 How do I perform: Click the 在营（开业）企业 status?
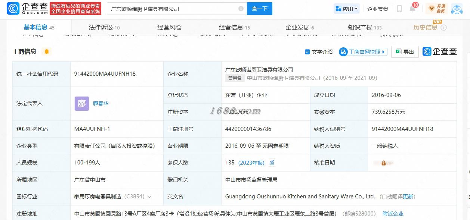pos(246,95)
